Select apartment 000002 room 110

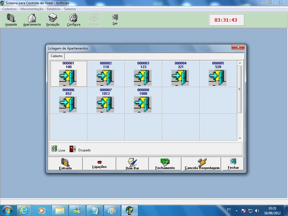click(x=106, y=74)
